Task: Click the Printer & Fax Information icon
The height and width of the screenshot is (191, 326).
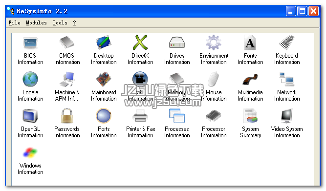Action: pyautogui.click(x=140, y=116)
